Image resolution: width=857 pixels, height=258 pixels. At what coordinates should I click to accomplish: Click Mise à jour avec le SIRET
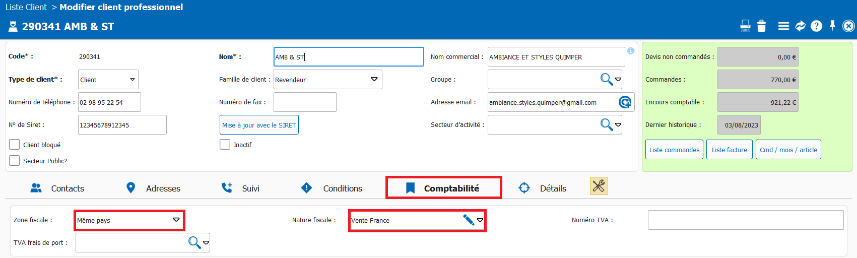[x=259, y=125]
